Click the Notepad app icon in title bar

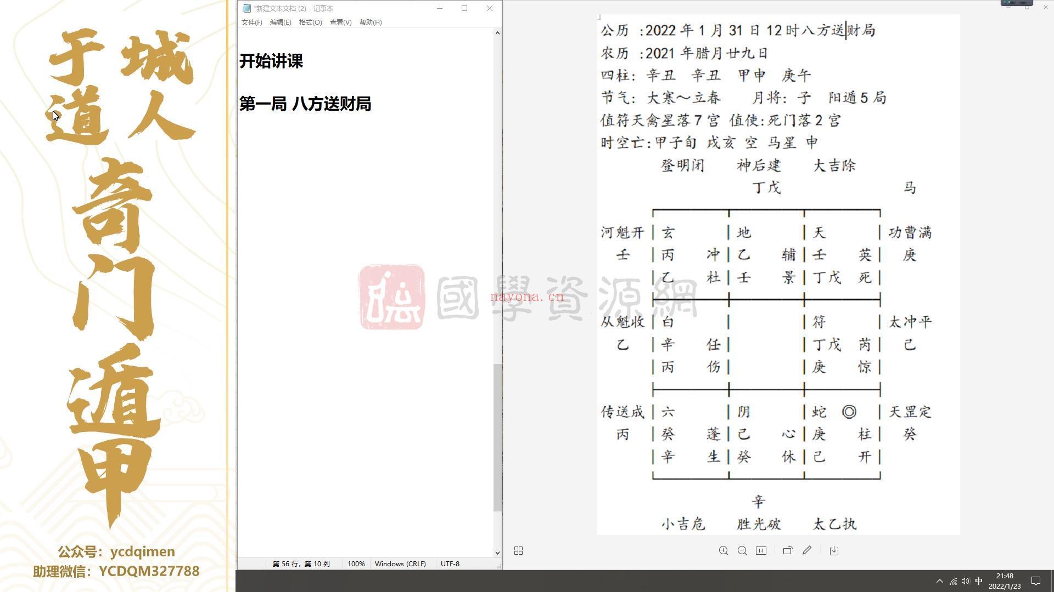[x=246, y=8]
